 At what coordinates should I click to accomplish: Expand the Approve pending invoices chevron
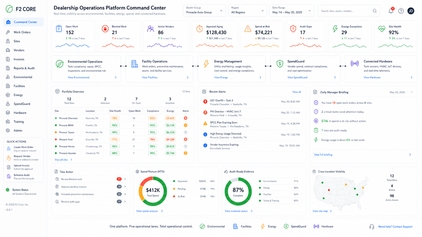tap(125, 187)
